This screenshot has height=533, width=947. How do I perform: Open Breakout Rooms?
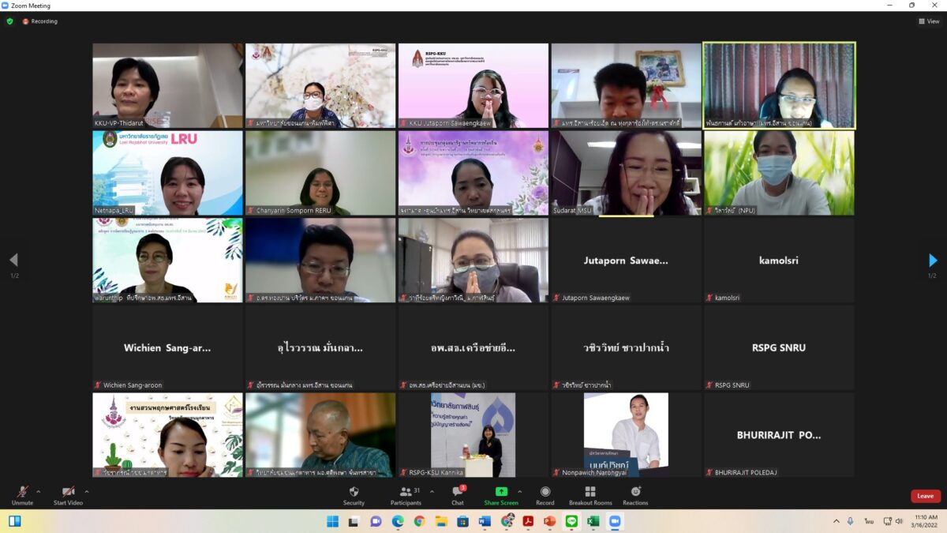[x=590, y=495]
